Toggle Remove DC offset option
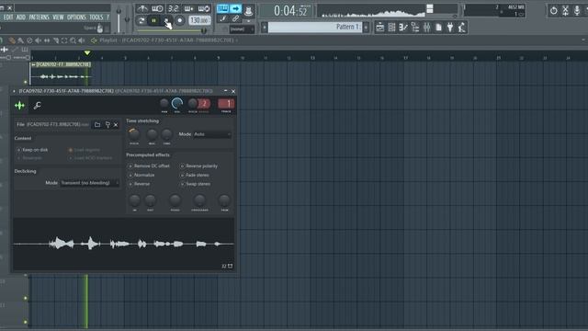 [149, 165]
